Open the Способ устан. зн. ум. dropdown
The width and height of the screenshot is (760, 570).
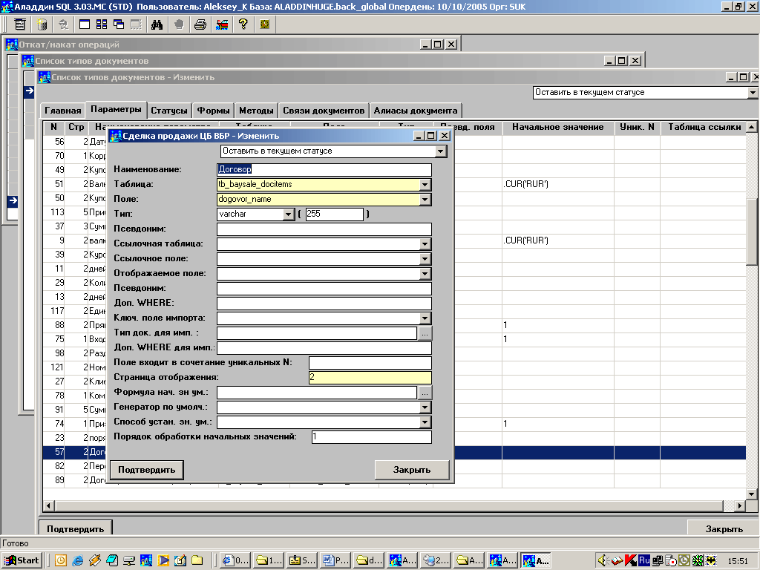pos(425,422)
